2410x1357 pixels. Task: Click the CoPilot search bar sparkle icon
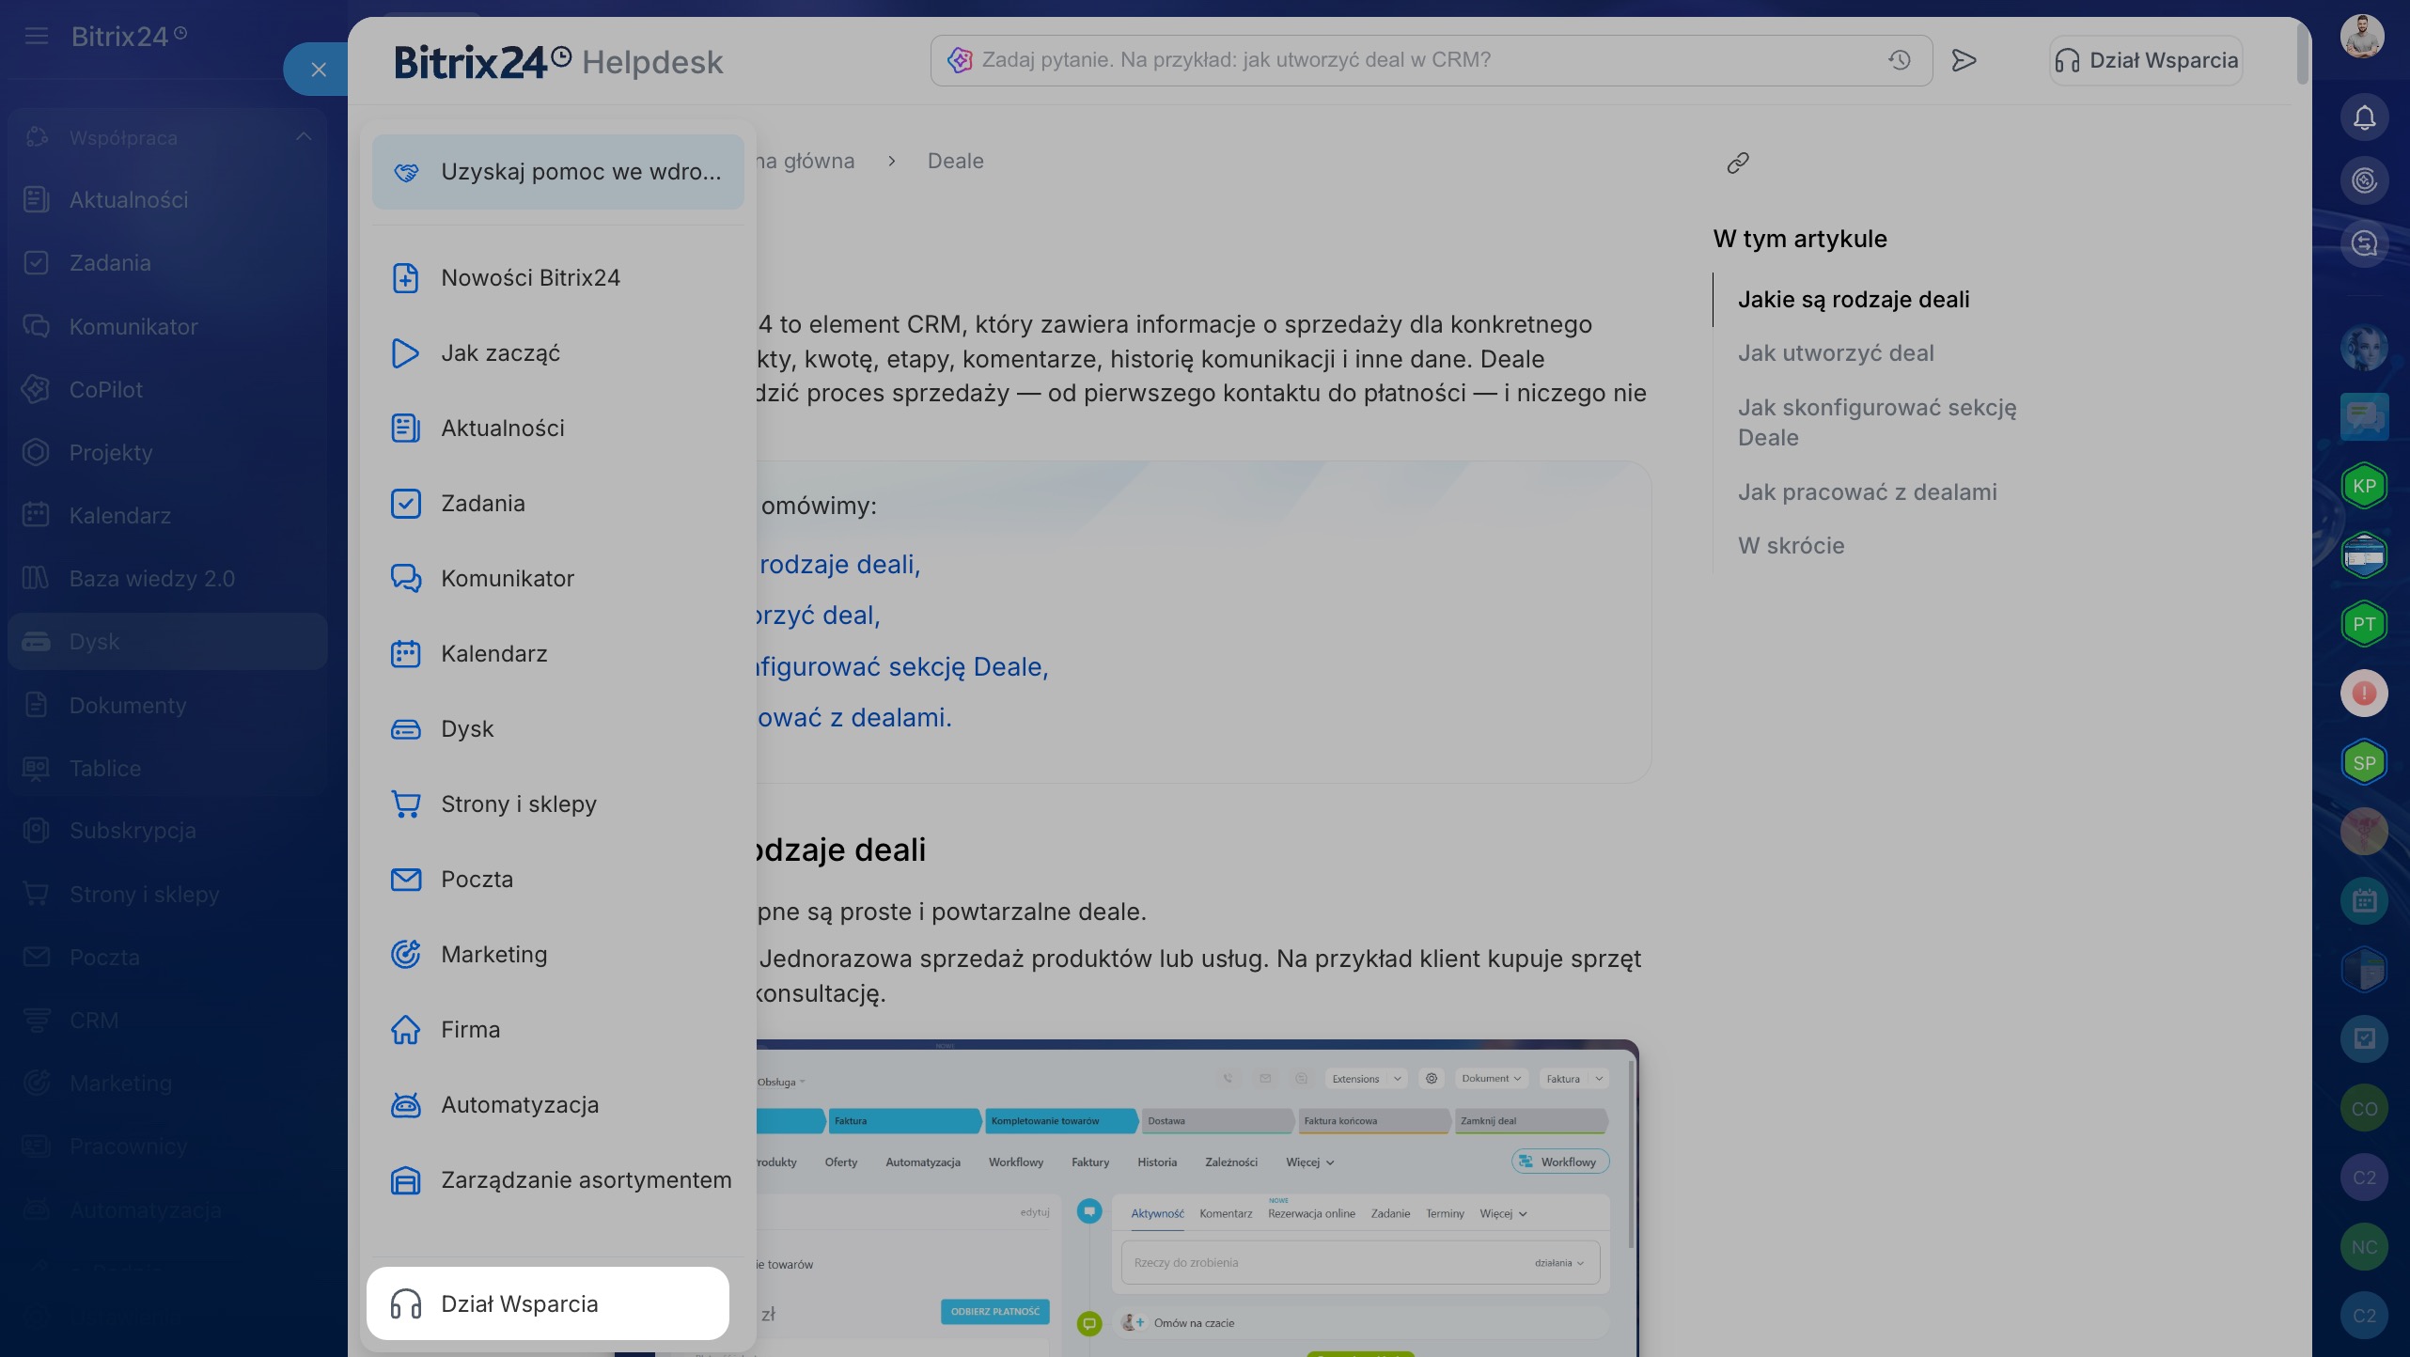(959, 60)
